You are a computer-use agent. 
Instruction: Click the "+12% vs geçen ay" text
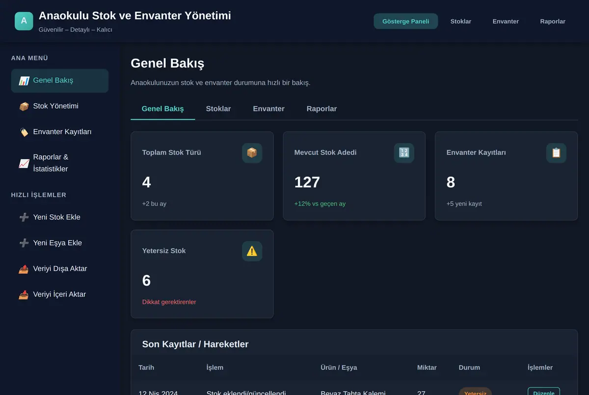tap(320, 204)
